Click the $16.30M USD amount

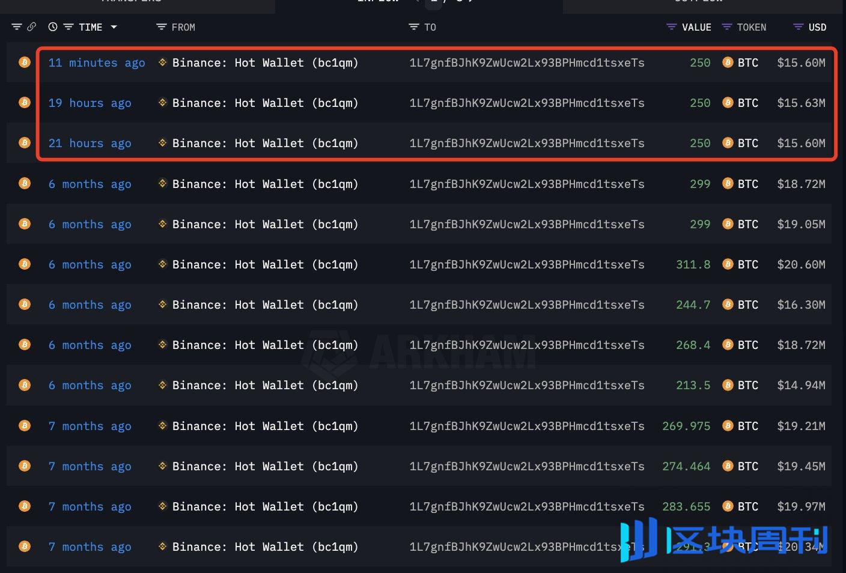(801, 305)
